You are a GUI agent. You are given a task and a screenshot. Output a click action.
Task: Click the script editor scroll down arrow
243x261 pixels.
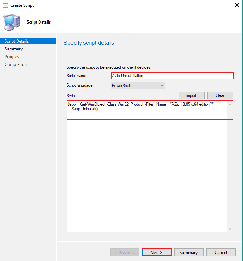230,229
